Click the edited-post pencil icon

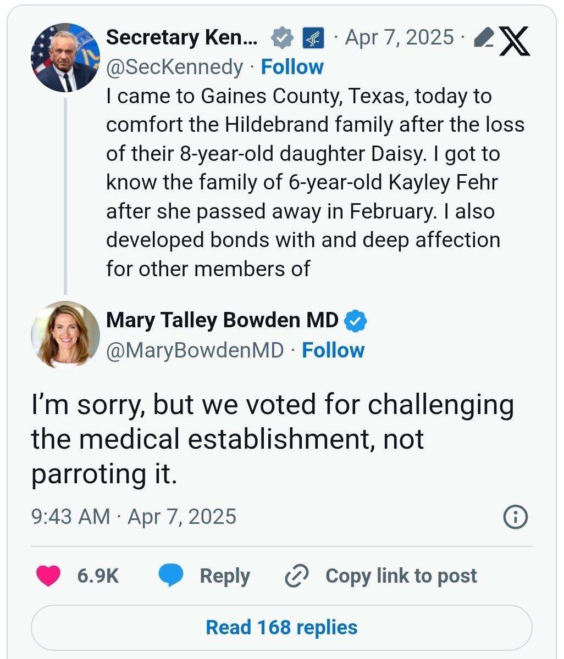(x=482, y=38)
